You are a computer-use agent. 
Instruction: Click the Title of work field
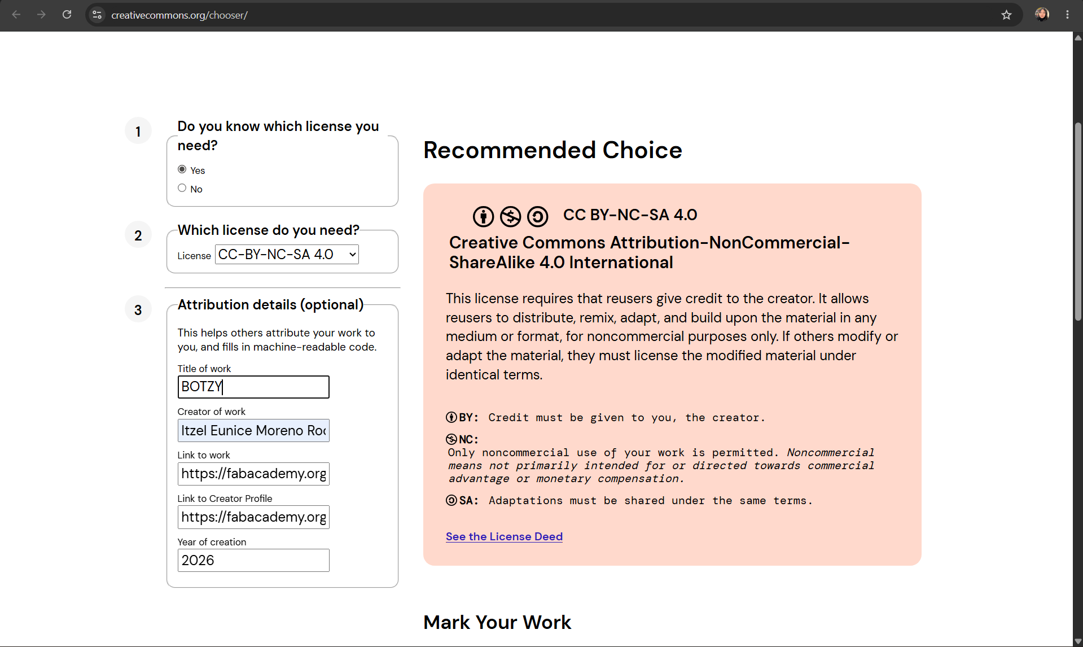tap(253, 387)
